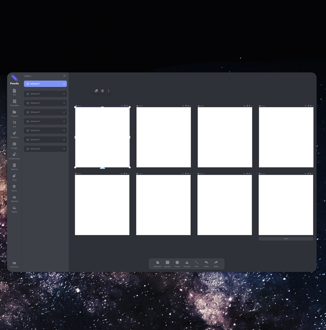Collapse the Artboard 1 layer entry
Screen dimensions: 326x330
click(64, 84)
